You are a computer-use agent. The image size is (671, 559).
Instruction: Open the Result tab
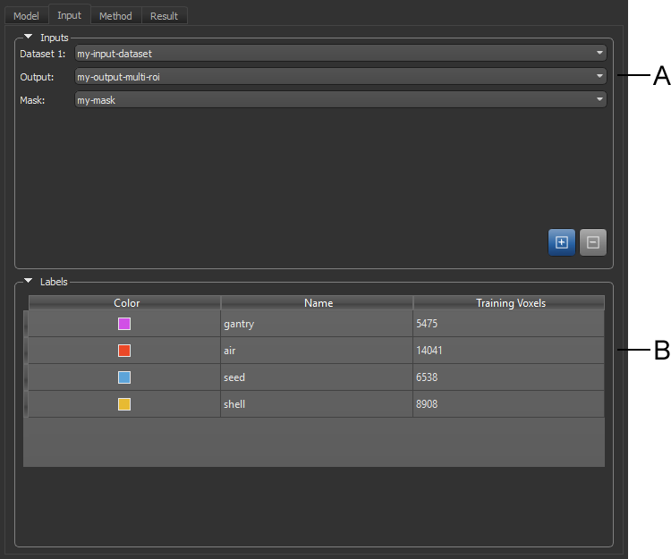[x=164, y=16]
